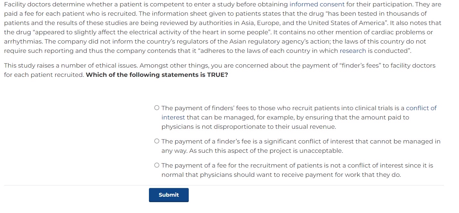This screenshot has height=213, width=459.
Task: Follow the link explaining informed consent
Action: [317, 4]
